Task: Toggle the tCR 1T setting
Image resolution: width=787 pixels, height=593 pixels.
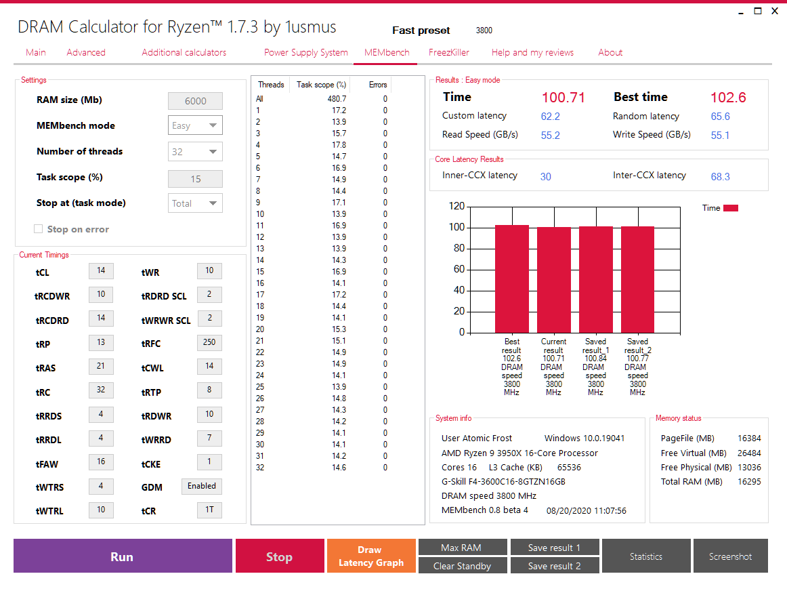Action: tap(209, 510)
